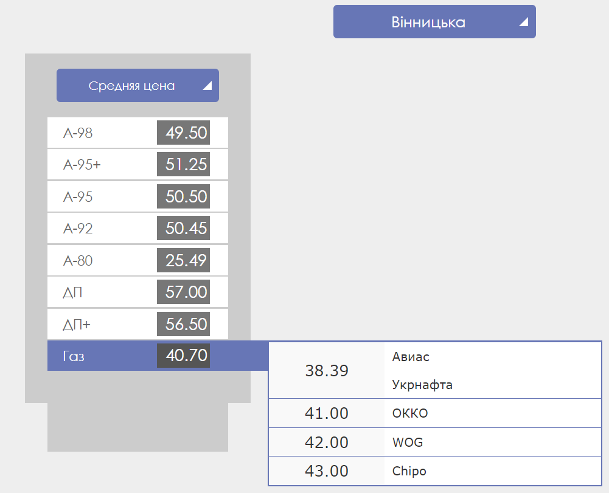Pick the A-92 fuel row
609x493 pixels.
78,229
